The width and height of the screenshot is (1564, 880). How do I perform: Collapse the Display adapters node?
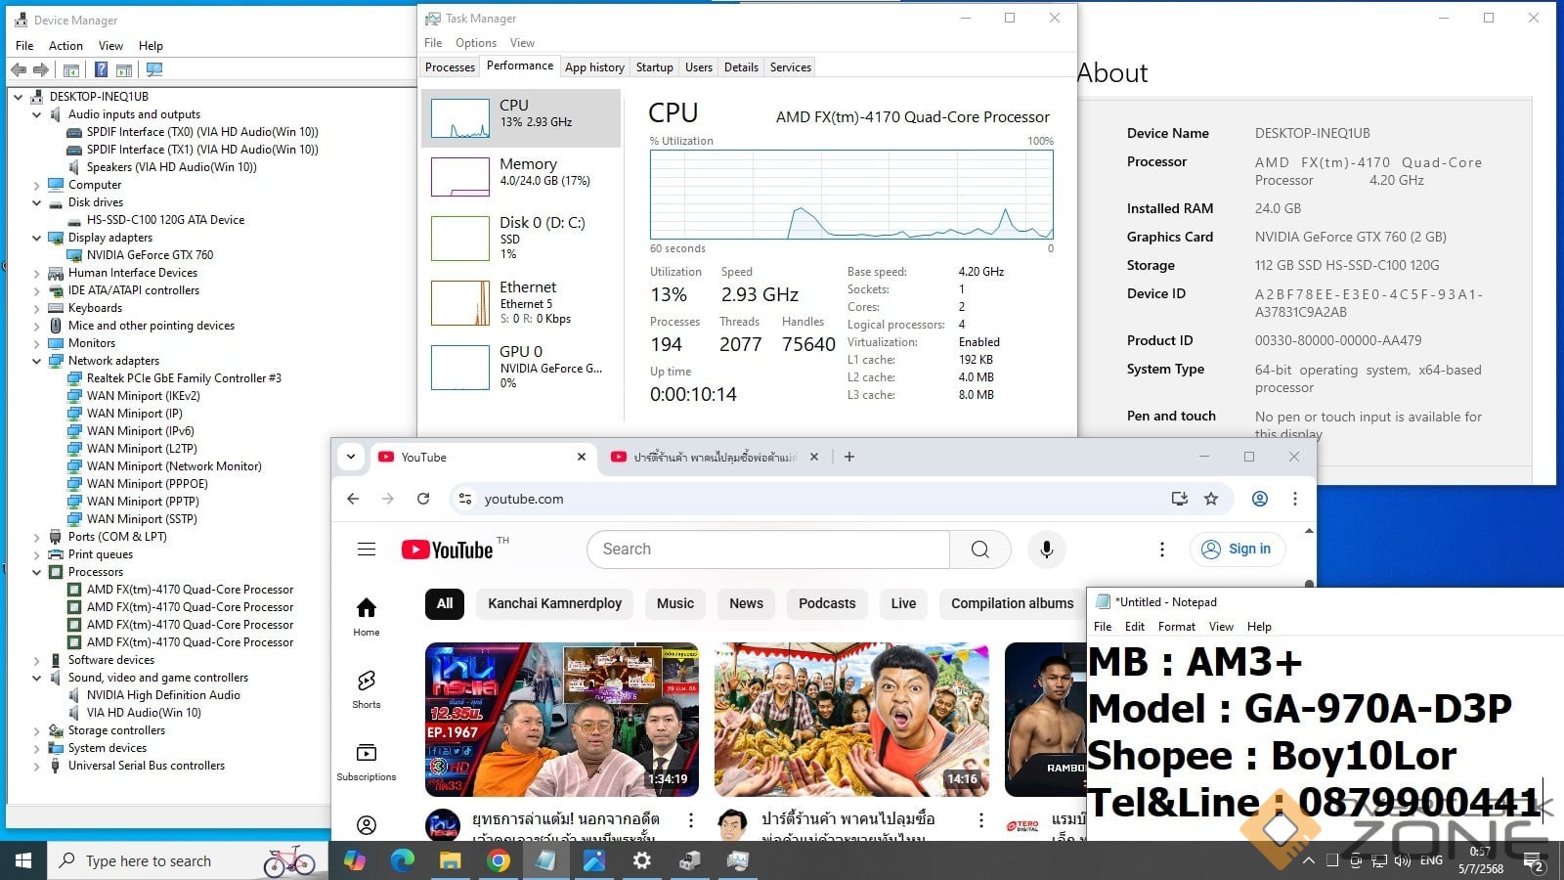point(37,238)
